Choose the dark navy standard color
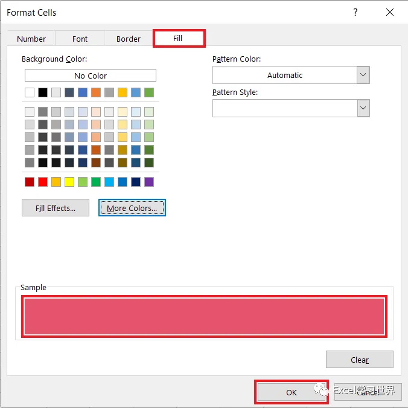 136,182
